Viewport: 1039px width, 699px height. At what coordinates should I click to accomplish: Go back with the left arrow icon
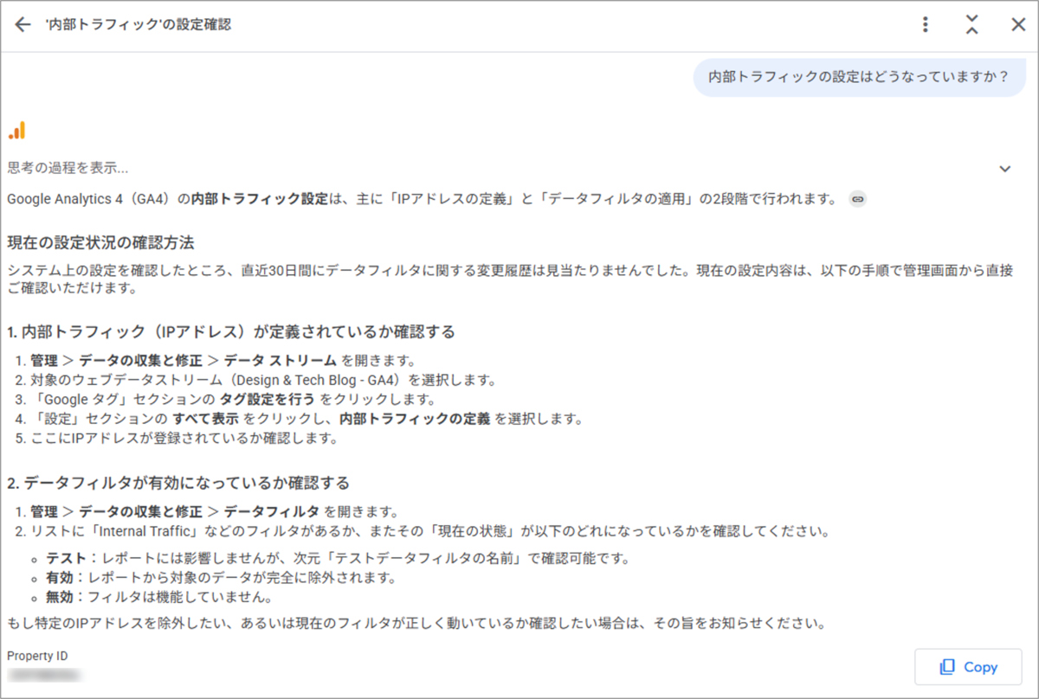click(23, 24)
